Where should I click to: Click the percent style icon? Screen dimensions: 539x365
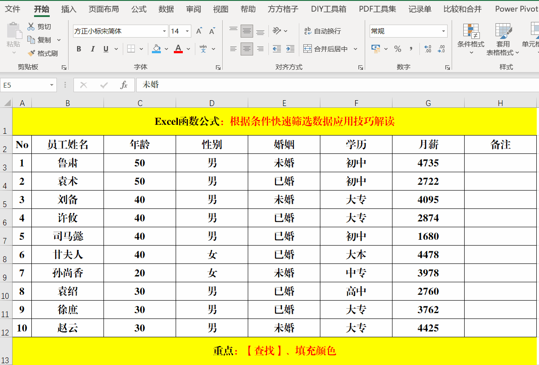(397, 49)
